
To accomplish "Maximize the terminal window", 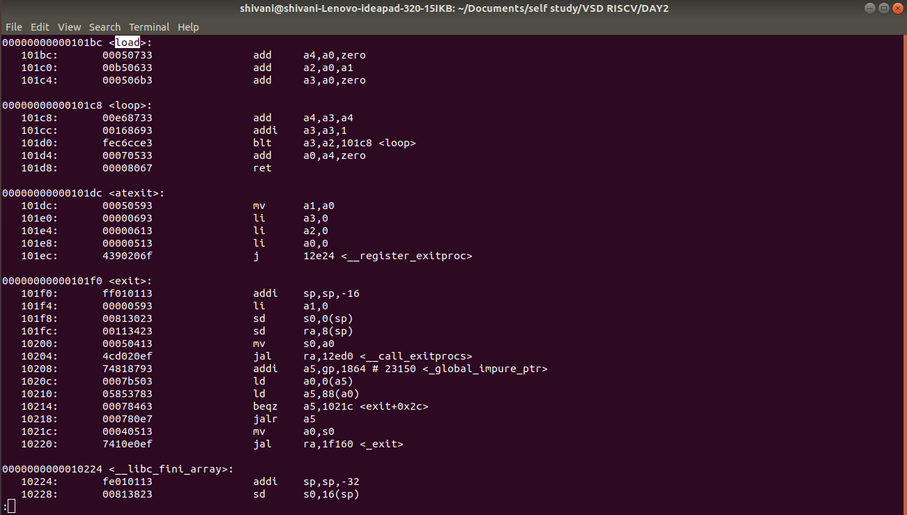I will 883,8.
